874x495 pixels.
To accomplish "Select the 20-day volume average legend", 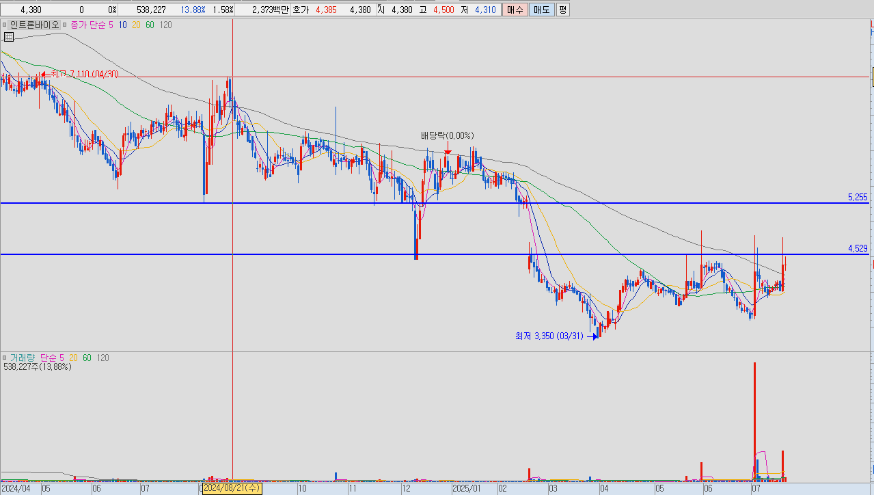I will pos(73,358).
